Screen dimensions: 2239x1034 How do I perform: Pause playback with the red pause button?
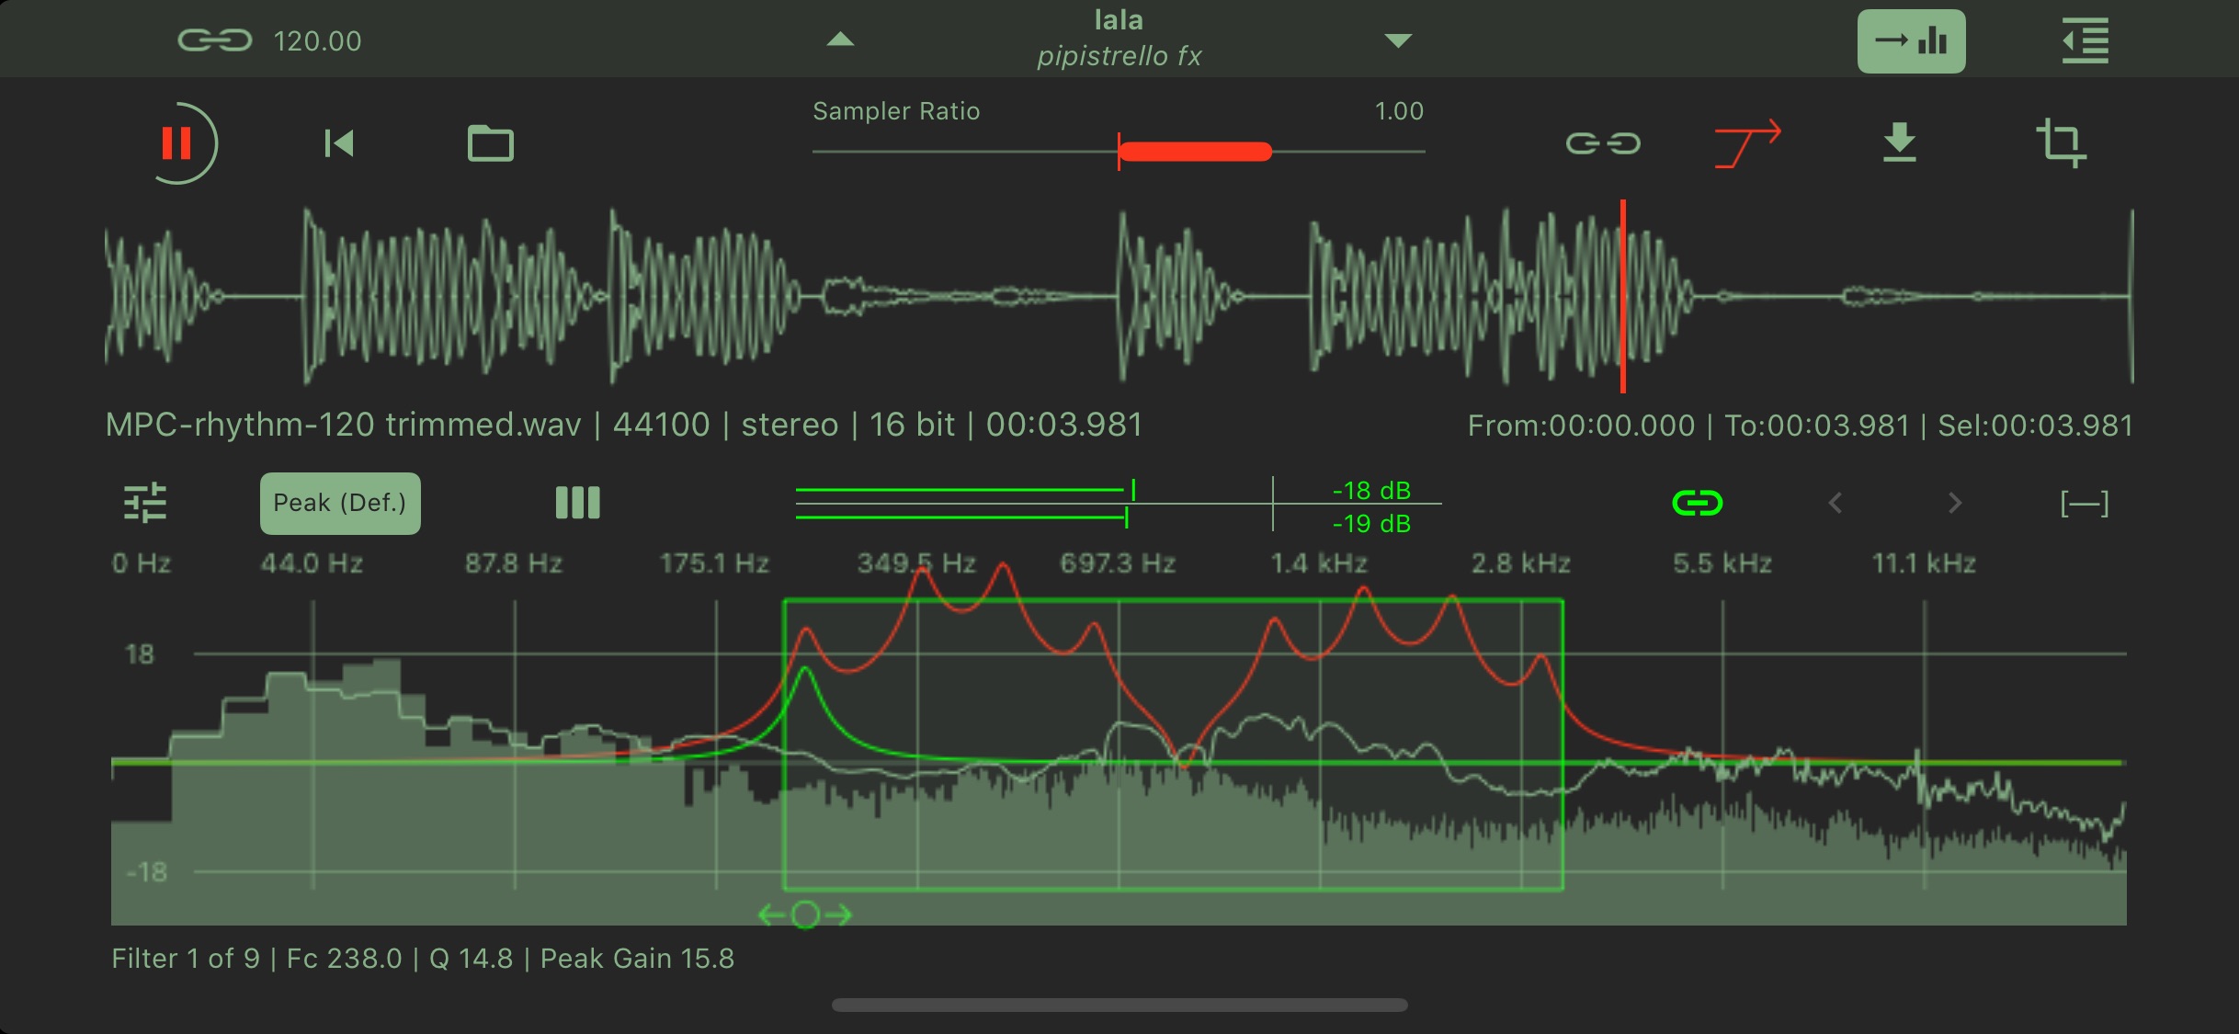tap(178, 143)
